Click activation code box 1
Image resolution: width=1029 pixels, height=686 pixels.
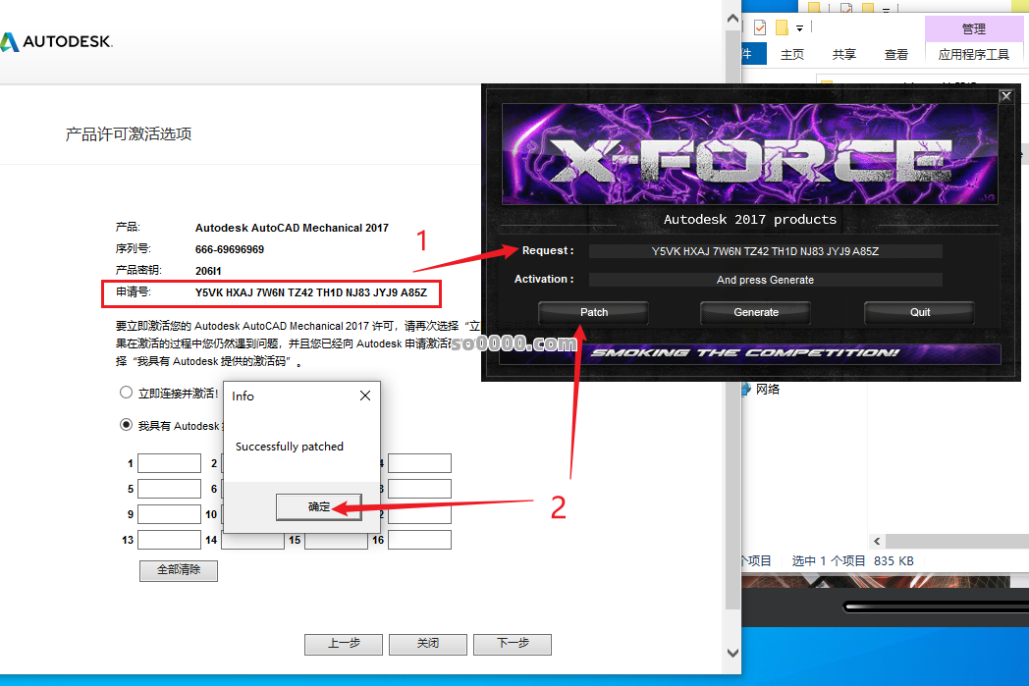169,463
